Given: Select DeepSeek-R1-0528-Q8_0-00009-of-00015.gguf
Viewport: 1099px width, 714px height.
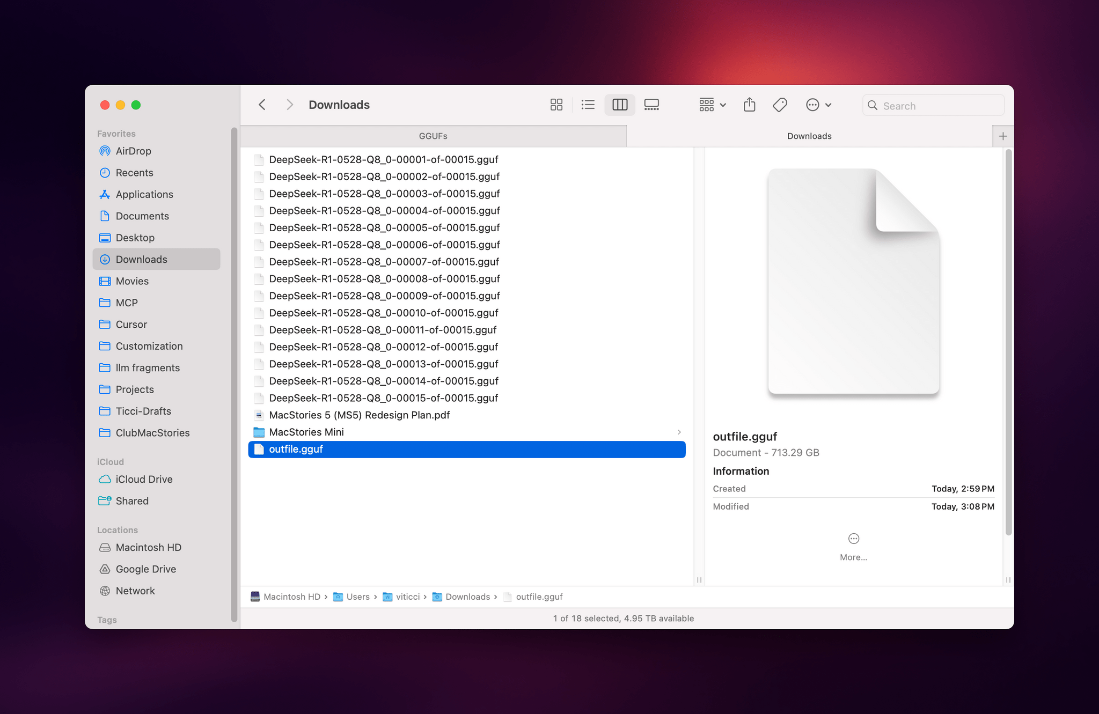Looking at the screenshot, I should pos(467,296).
